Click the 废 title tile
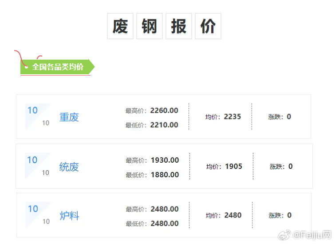The image size is (335, 244). 120,26
